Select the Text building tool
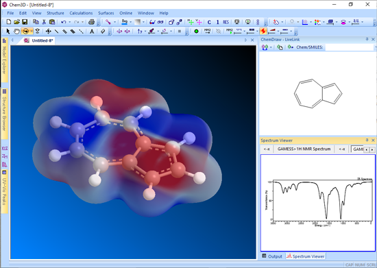 (92, 32)
